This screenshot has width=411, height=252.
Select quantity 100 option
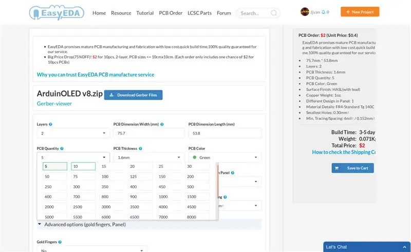point(111,177)
